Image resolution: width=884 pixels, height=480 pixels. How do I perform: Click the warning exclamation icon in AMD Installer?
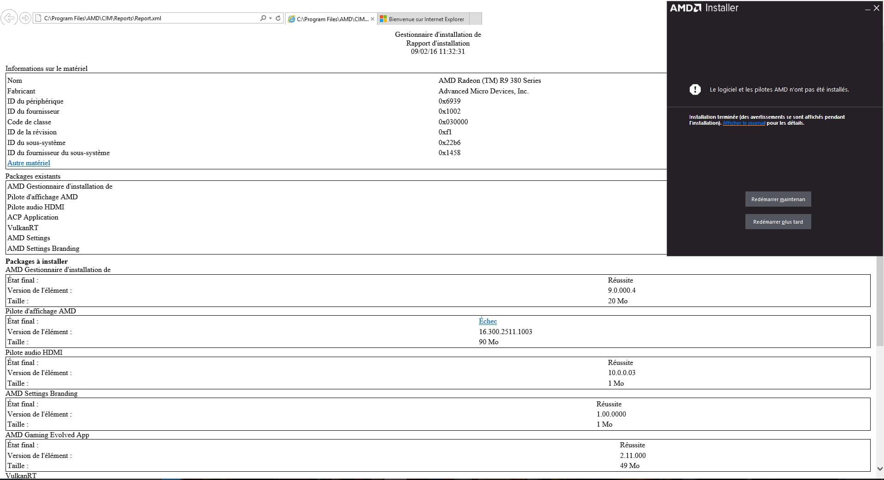click(x=695, y=89)
